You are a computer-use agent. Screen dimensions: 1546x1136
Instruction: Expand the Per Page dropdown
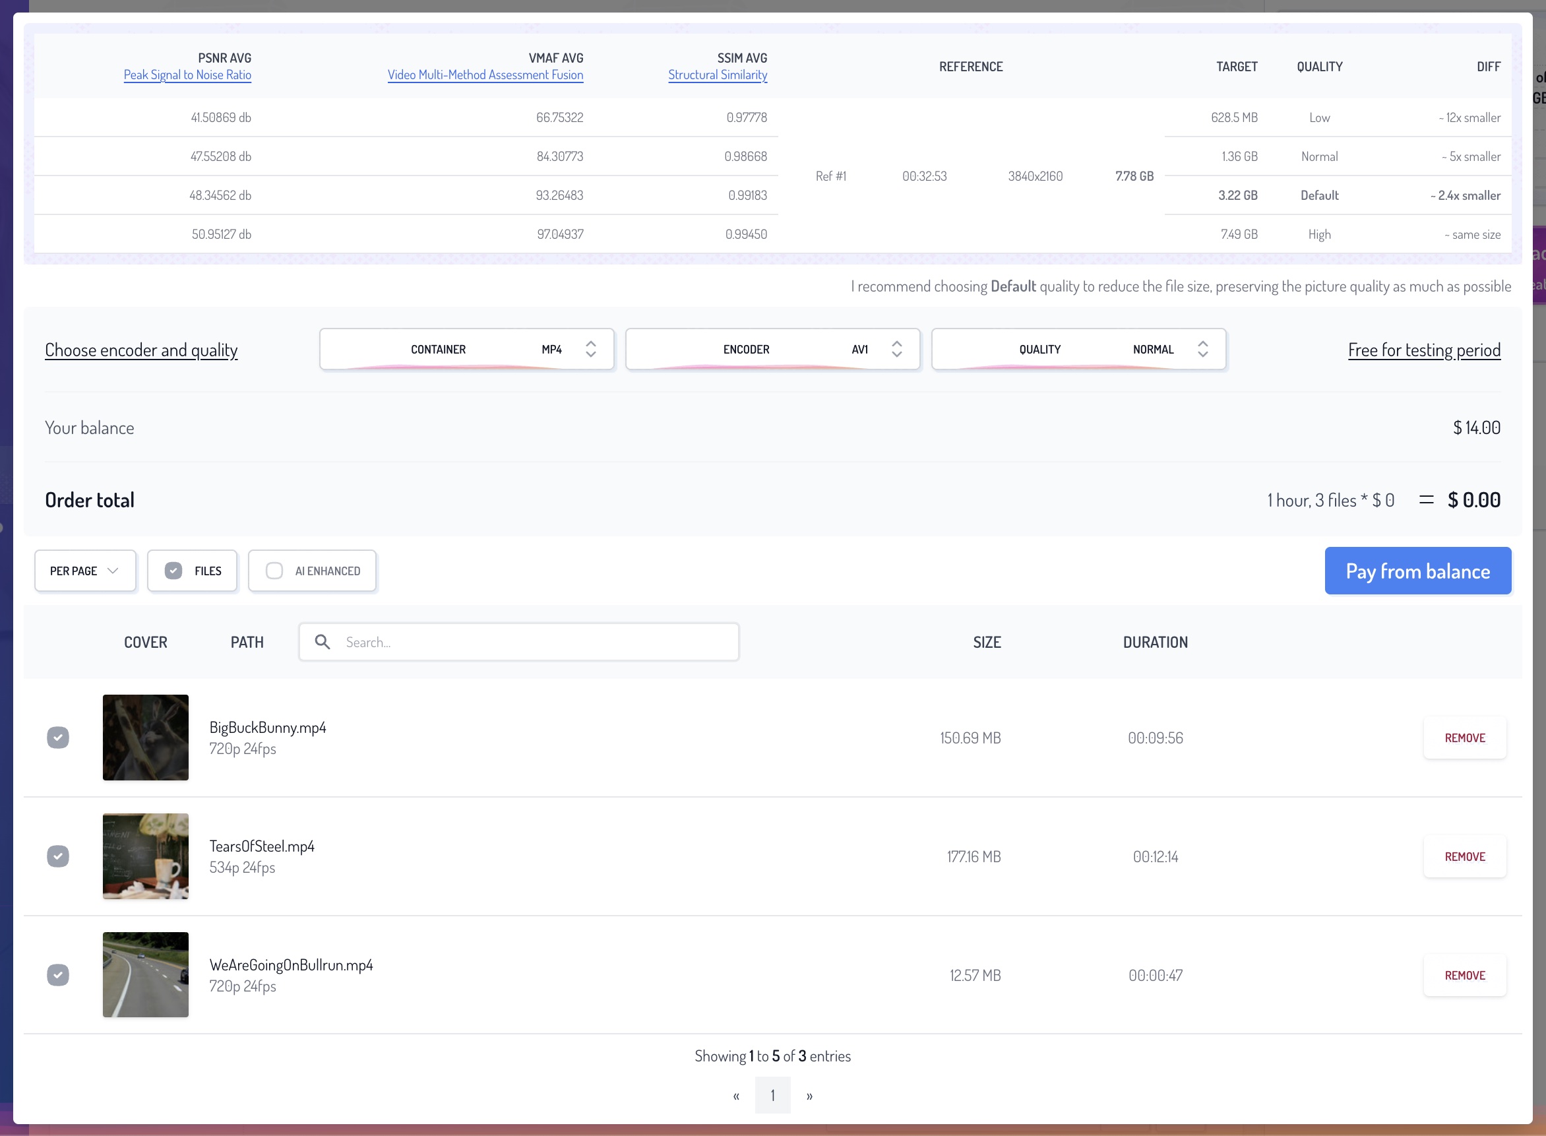click(85, 571)
